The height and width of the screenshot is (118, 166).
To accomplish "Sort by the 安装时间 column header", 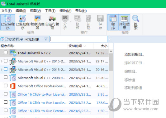I will (x=80, y=46).
